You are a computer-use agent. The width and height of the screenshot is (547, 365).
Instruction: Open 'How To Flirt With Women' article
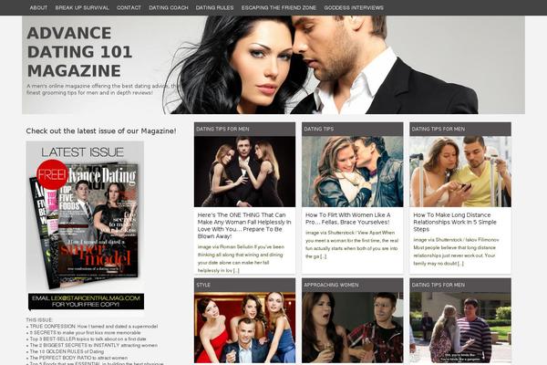348,219
